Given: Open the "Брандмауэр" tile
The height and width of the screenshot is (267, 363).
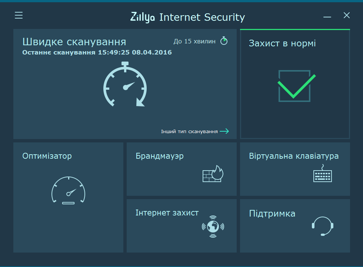Looking at the screenshot, I should coord(181,169).
